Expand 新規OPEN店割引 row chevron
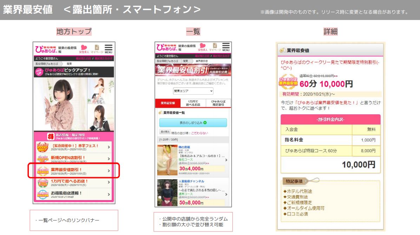Image resolution: width=420 pixels, height=235 pixels. tap(109, 159)
